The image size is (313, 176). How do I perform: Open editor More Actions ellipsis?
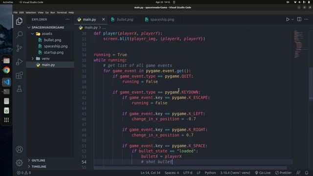pos(307,20)
